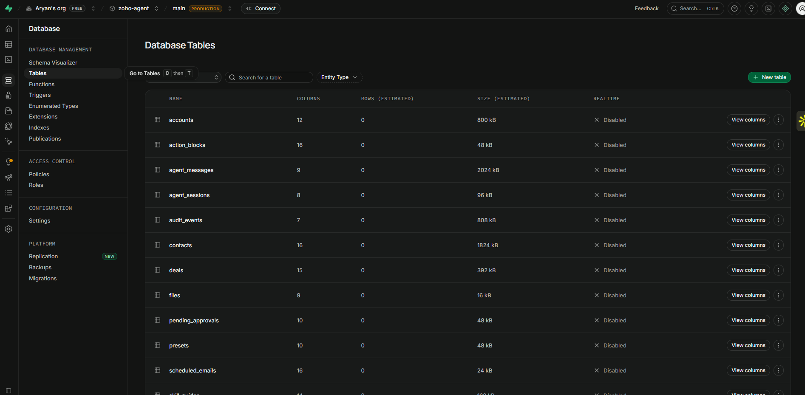Expand the main branch switcher
This screenshot has width=805, height=395.
pos(230,8)
